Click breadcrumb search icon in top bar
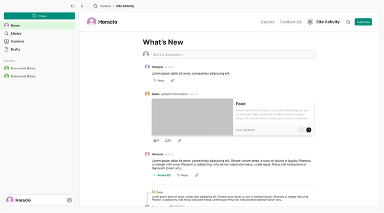The image size is (384, 213). pos(95,6)
